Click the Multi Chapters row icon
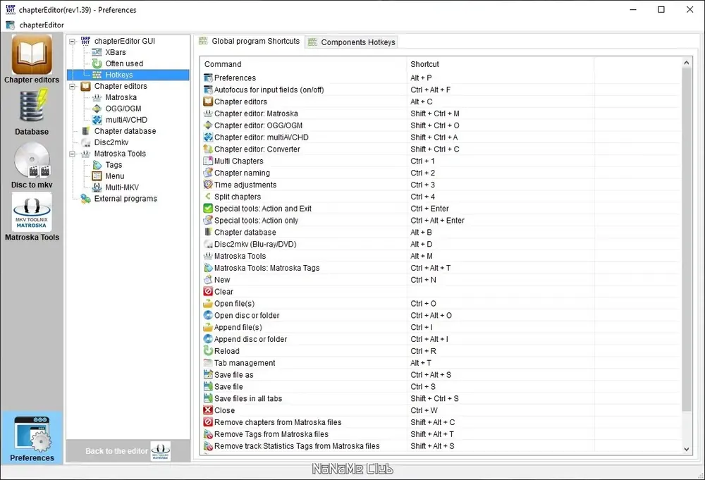This screenshot has height=480, width=705. click(x=208, y=161)
